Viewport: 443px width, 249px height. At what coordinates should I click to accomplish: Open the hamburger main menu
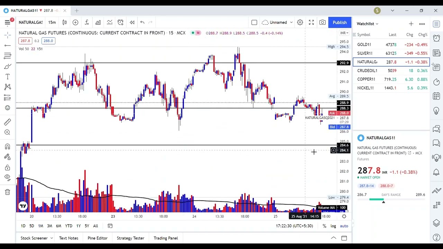tap(7, 22)
